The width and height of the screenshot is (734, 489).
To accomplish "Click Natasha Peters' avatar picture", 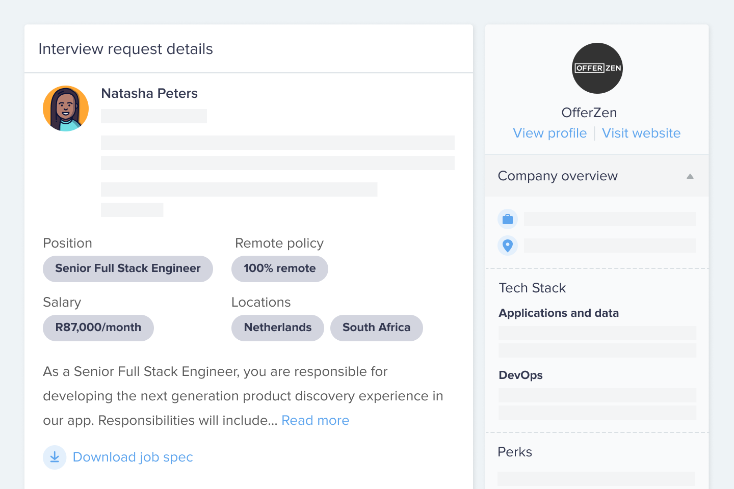I will [x=66, y=108].
